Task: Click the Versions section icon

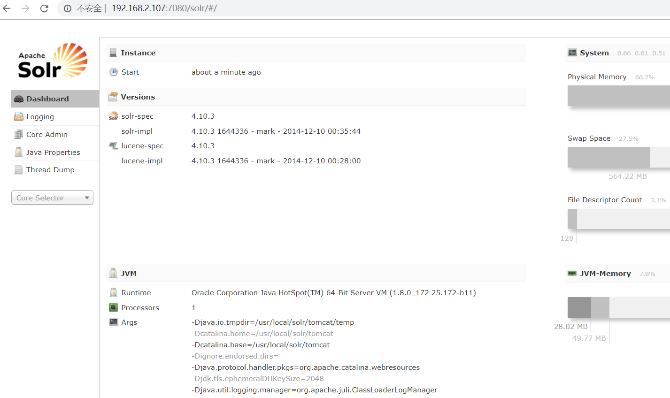Action: pyautogui.click(x=113, y=97)
